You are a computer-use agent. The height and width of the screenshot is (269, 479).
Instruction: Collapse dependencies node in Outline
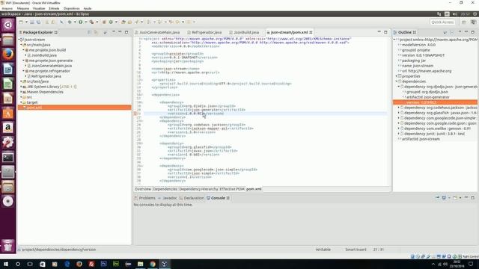pyautogui.click(x=397, y=81)
